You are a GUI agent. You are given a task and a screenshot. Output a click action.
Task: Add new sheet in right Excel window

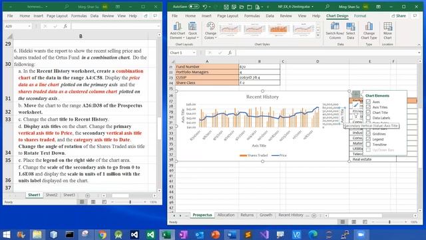pyautogui.click(x=314, y=215)
